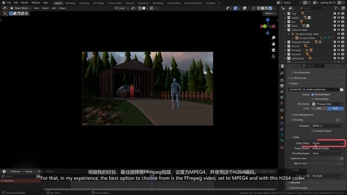Enable Cache Result checkbox
347x195 pixels.
click(x=313, y=99)
